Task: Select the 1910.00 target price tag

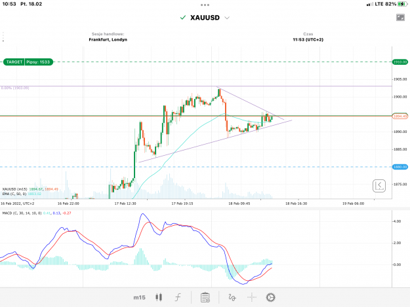Action: point(400,62)
